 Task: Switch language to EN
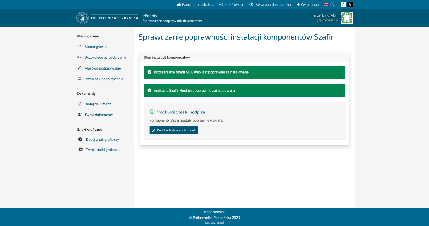pos(329,5)
